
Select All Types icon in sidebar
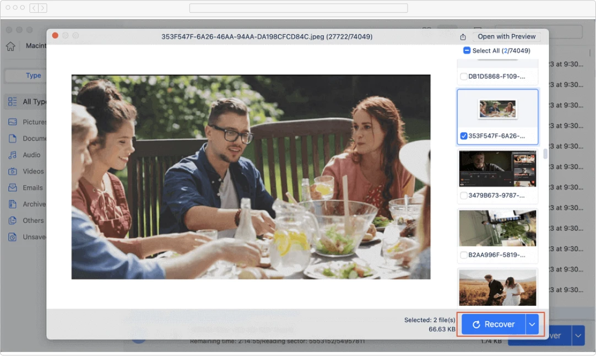point(12,101)
